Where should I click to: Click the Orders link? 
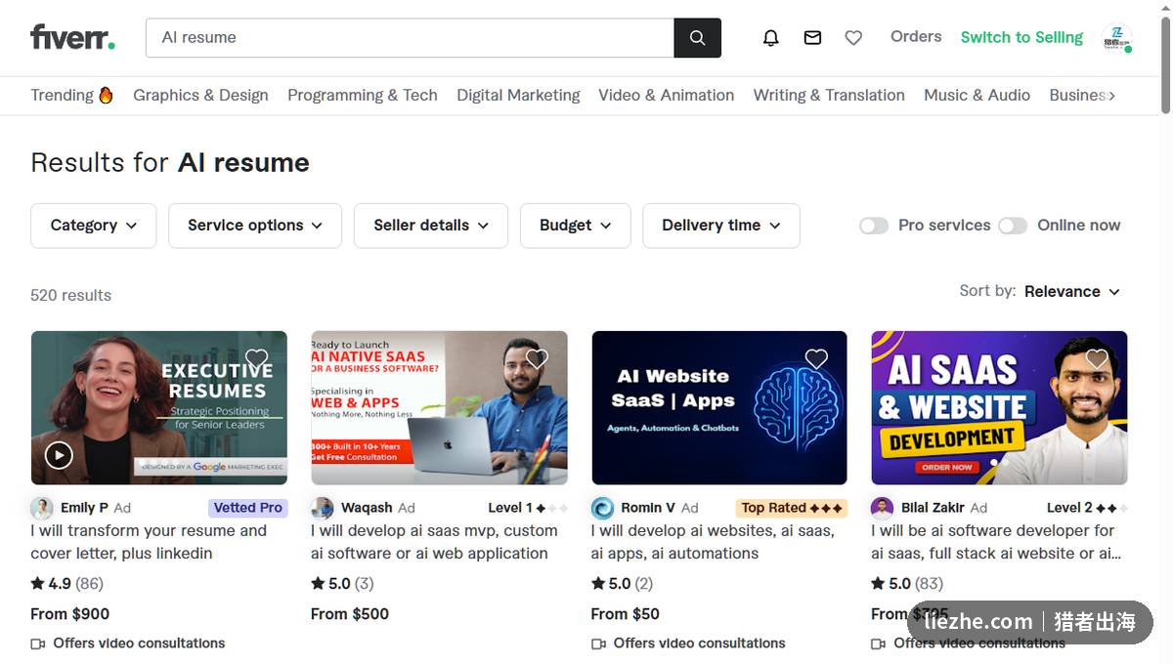[x=916, y=36]
